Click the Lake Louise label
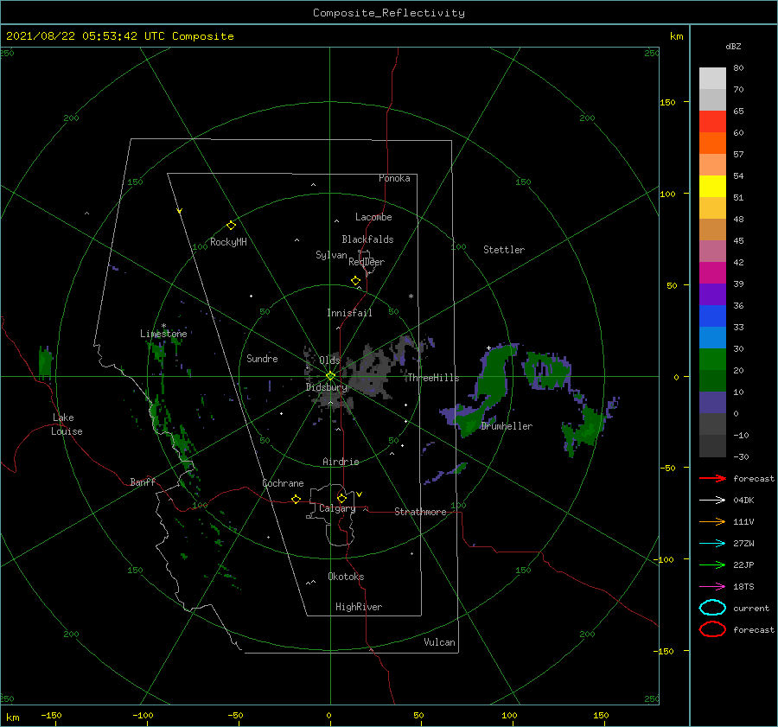The height and width of the screenshot is (727, 778). click(67, 424)
